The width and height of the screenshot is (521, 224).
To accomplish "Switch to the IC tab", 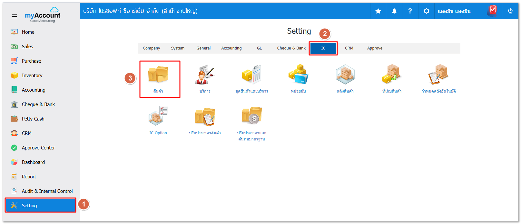I will click(x=323, y=48).
